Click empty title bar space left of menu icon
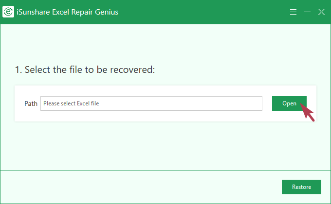Screen dimensions: 331x204 pos(204,12)
